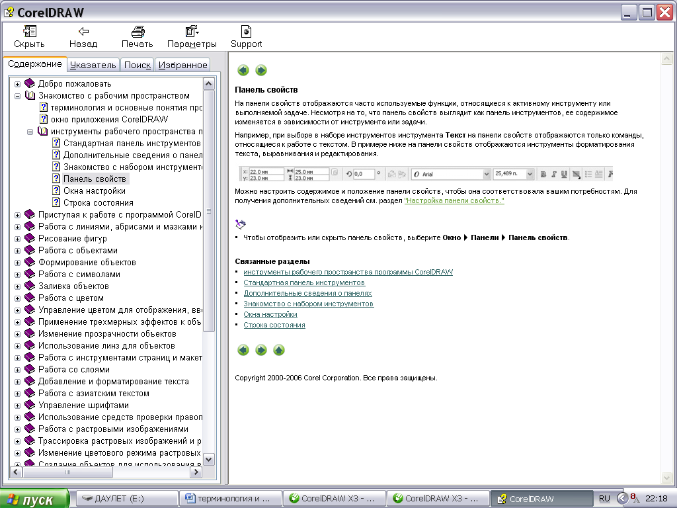Click the open book icon of Знакомство с рабочим пространством

pos(30,95)
